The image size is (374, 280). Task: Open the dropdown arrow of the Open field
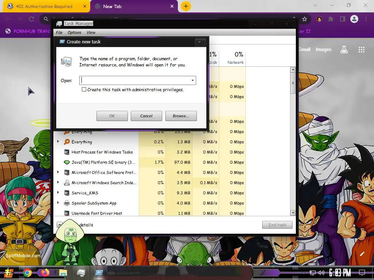192,81
